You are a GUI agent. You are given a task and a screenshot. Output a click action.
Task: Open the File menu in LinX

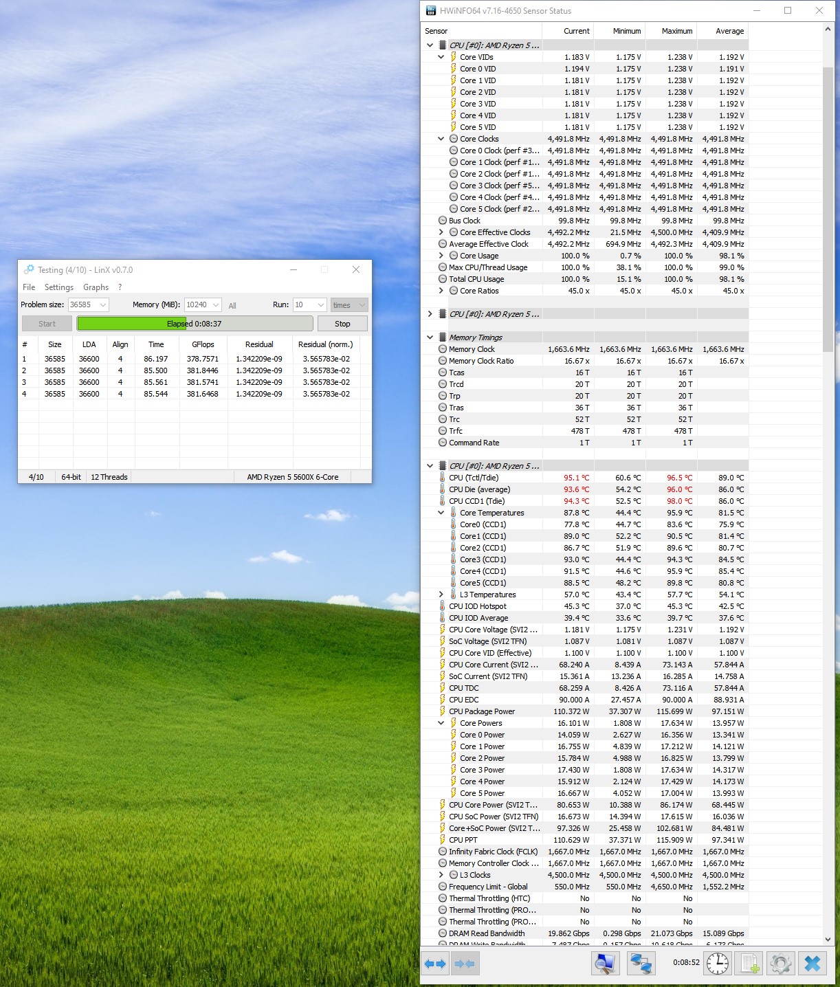[x=29, y=287]
